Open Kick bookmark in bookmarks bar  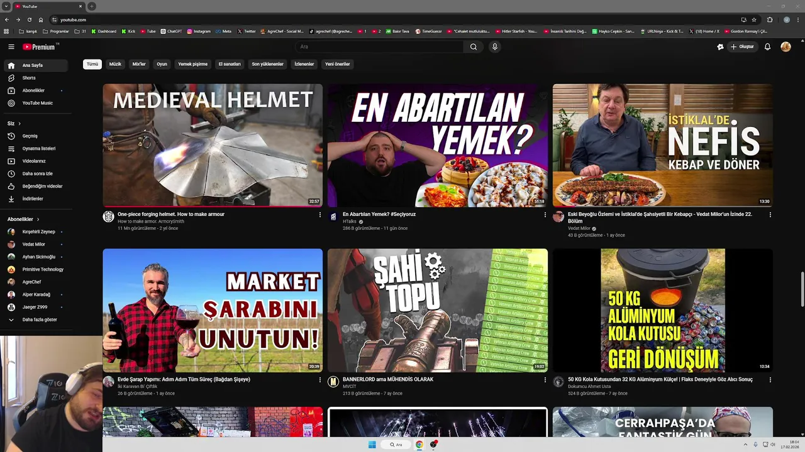pos(128,31)
